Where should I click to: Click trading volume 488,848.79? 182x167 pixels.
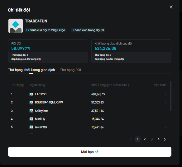pos(98,94)
